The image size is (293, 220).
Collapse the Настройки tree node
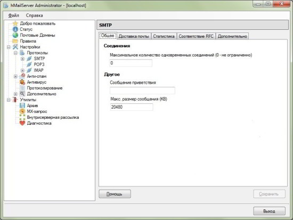[9, 47]
